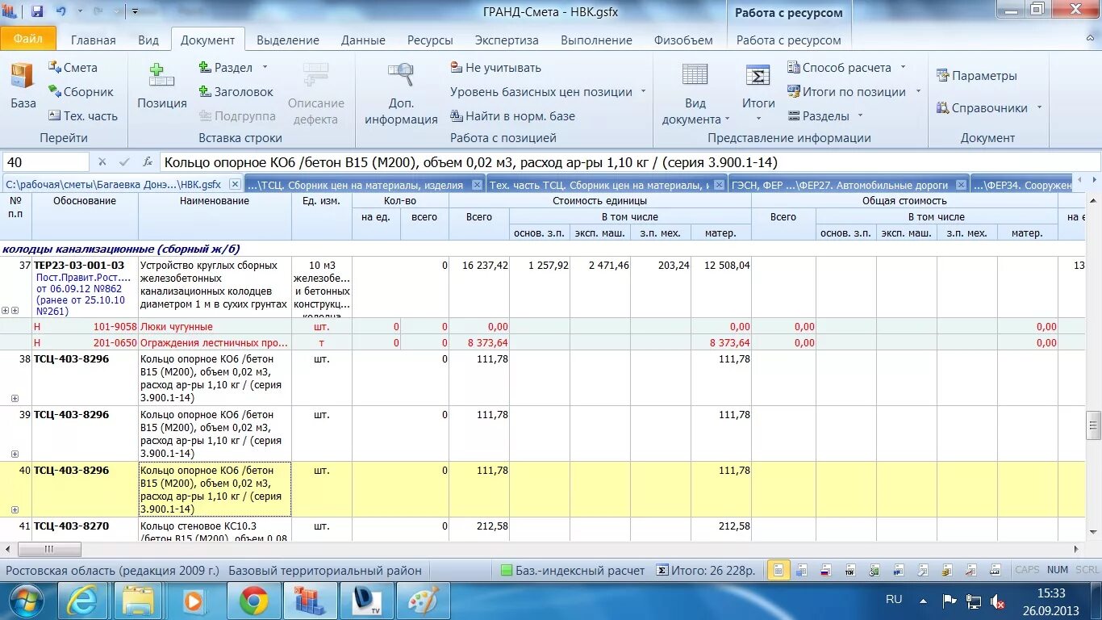Expand position 38 details
The image size is (1102, 620).
click(15, 398)
